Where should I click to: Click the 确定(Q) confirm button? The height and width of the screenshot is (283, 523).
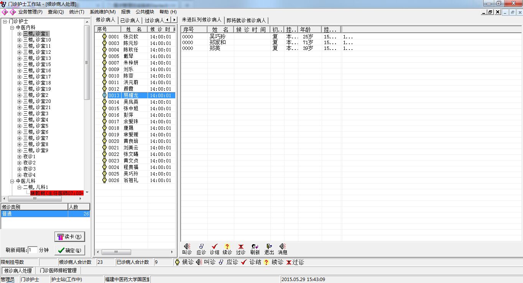click(x=70, y=250)
